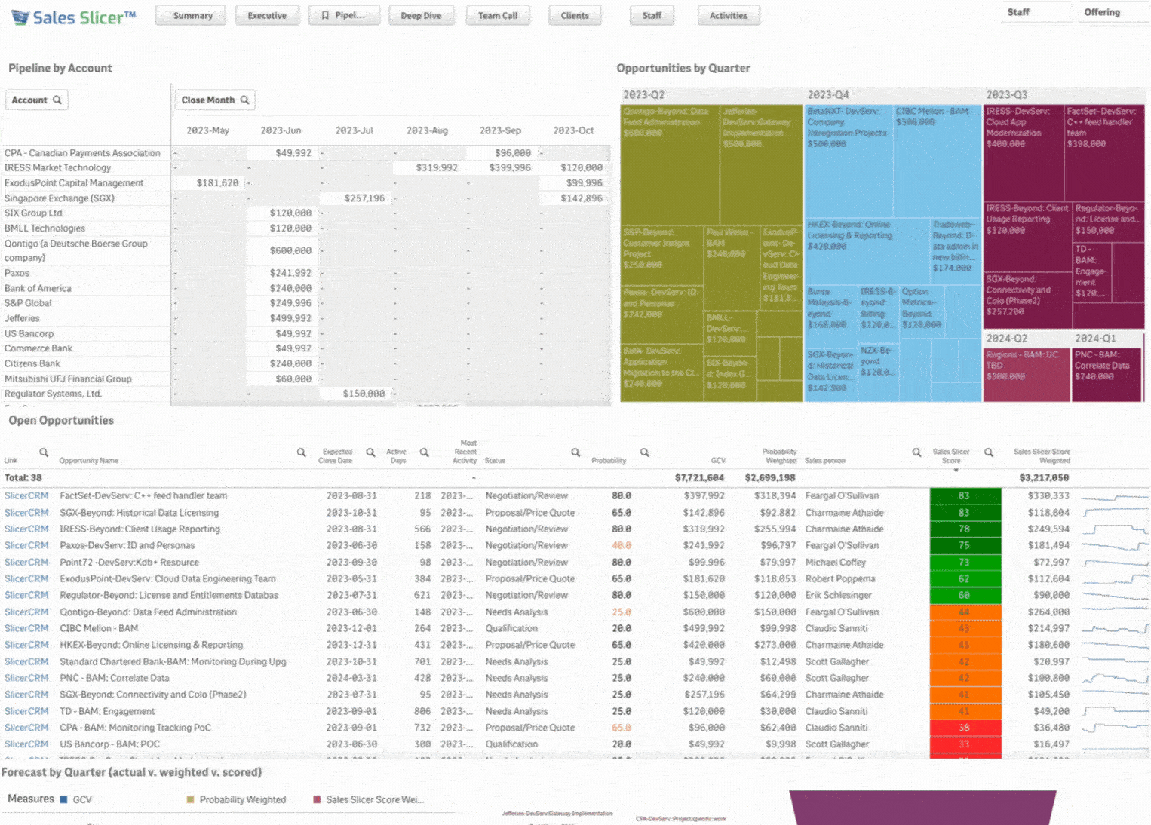This screenshot has height=825, width=1151.
Task: Search the Active Days column
Action: point(425,452)
